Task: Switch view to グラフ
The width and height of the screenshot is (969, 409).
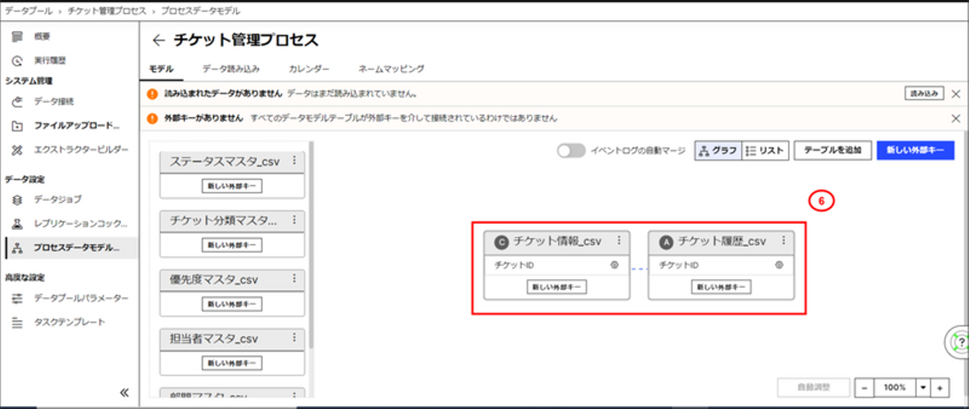Action: (x=718, y=151)
